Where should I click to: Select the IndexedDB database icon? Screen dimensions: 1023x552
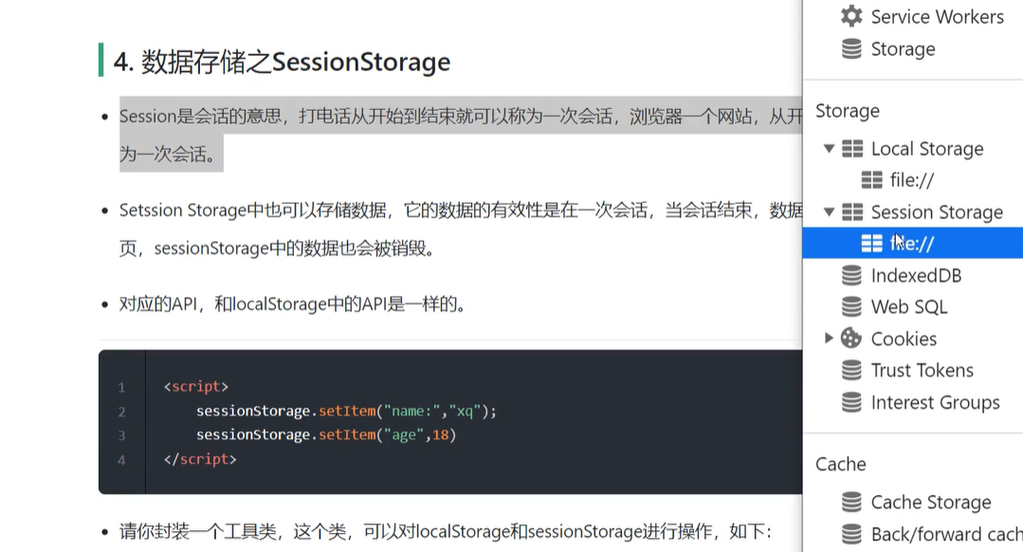point(850,275)
